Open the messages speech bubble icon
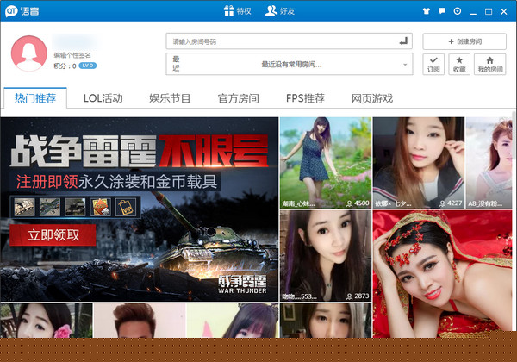Screen dimensions: 517x362 tap(441, 12)
